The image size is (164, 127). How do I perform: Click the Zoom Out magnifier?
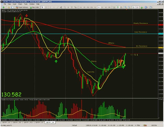tap(129, 7)
